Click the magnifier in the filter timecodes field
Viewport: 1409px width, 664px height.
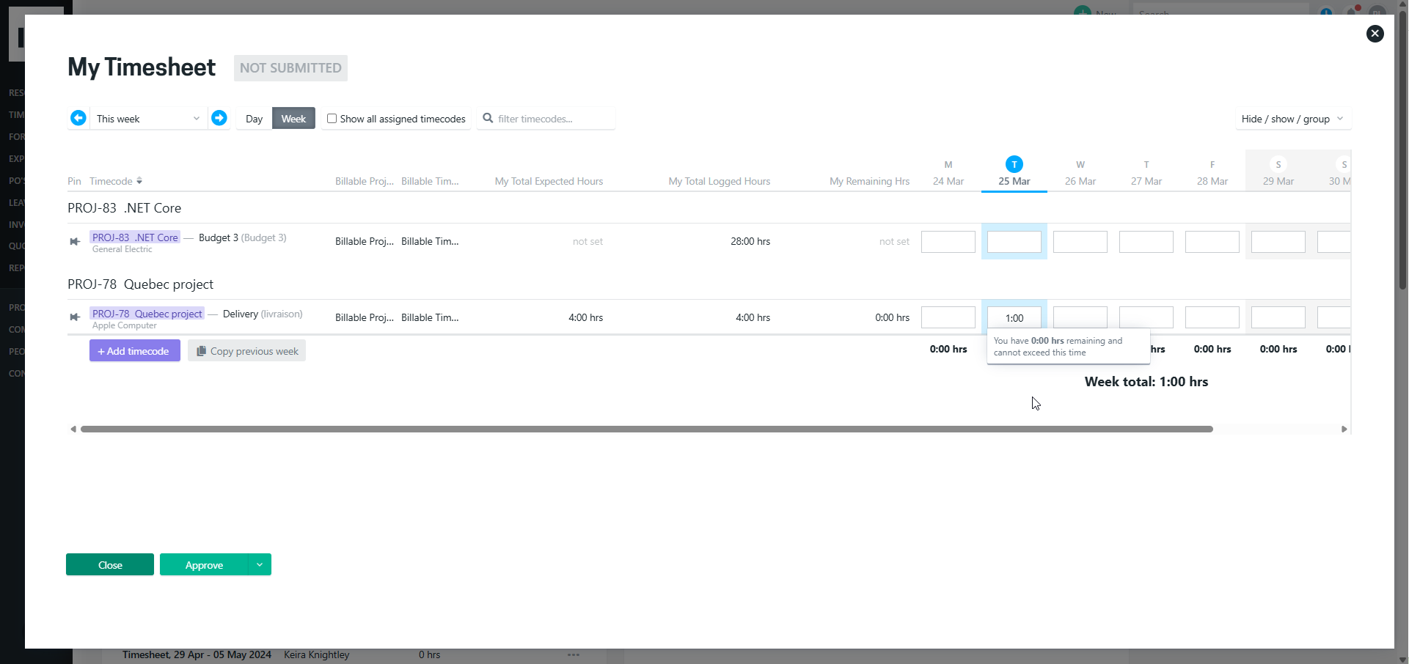point(488,119)
